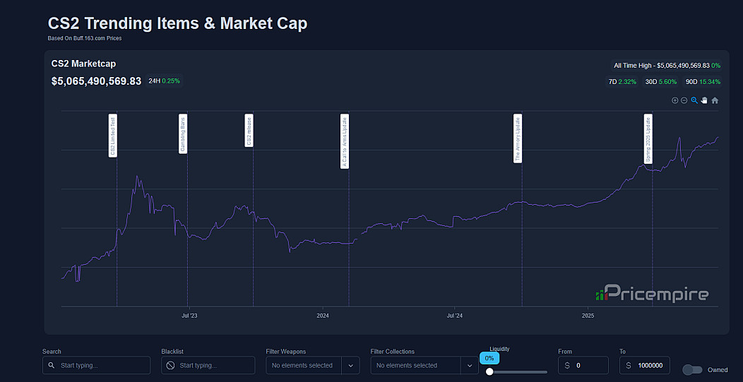Click the Pricempire logo watermark
The image size is (743, 382).
[652, 294]
